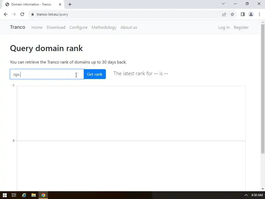Go back to the previous page

(x=6, y=15)
